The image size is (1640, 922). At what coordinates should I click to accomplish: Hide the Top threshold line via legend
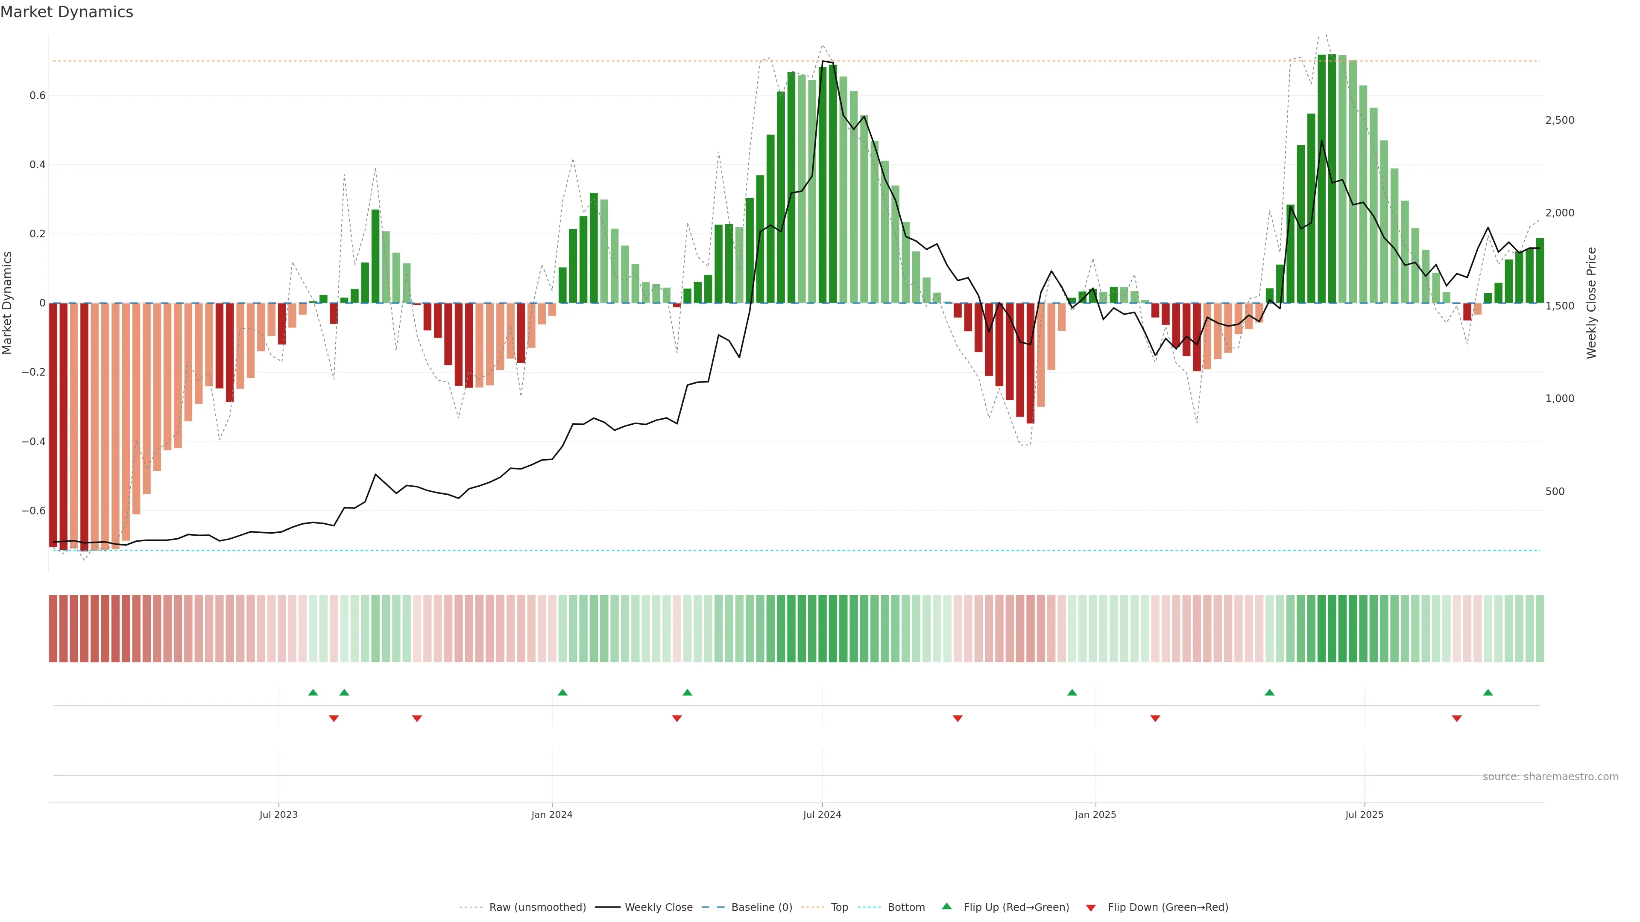[839, 907]
